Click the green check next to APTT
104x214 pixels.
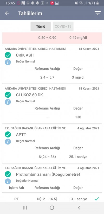(8, 135)
